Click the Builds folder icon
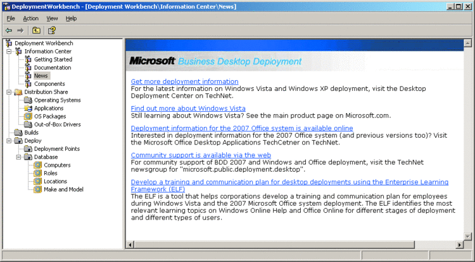Image resolution: width=475 pixels, height=262 pixels. click(x=18, y=133)
